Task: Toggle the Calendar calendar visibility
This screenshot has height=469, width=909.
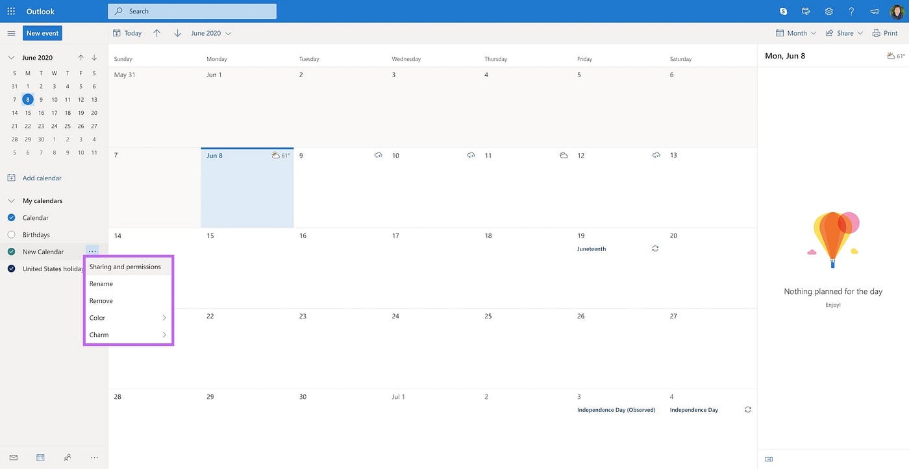Action: coord(11,218)
